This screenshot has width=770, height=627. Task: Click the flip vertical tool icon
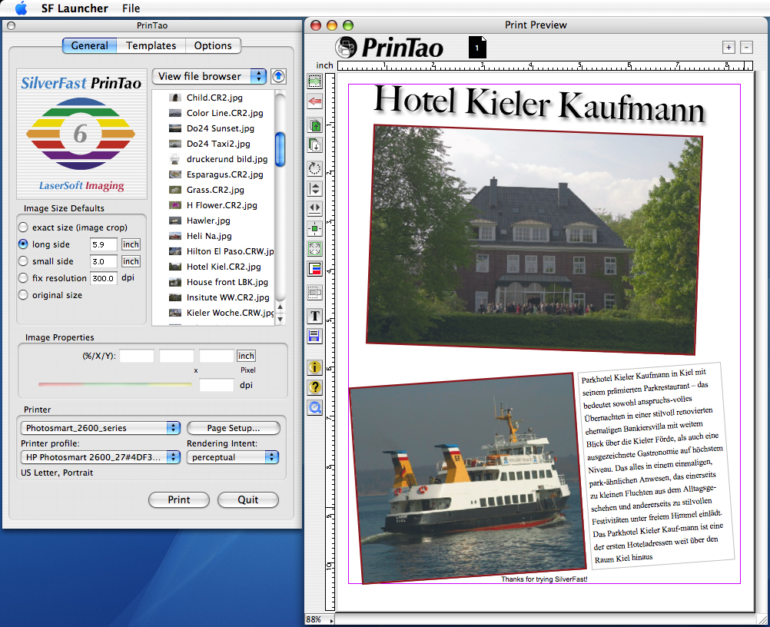[315, 188]
